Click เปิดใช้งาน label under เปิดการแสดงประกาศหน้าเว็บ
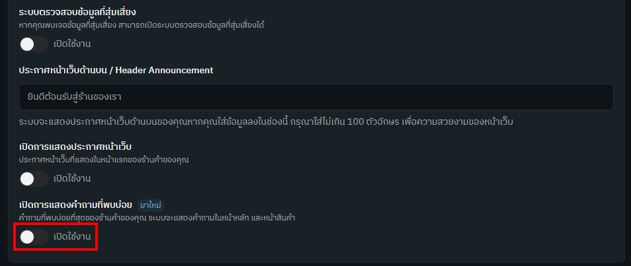631x266 pixels. point(72,178)
